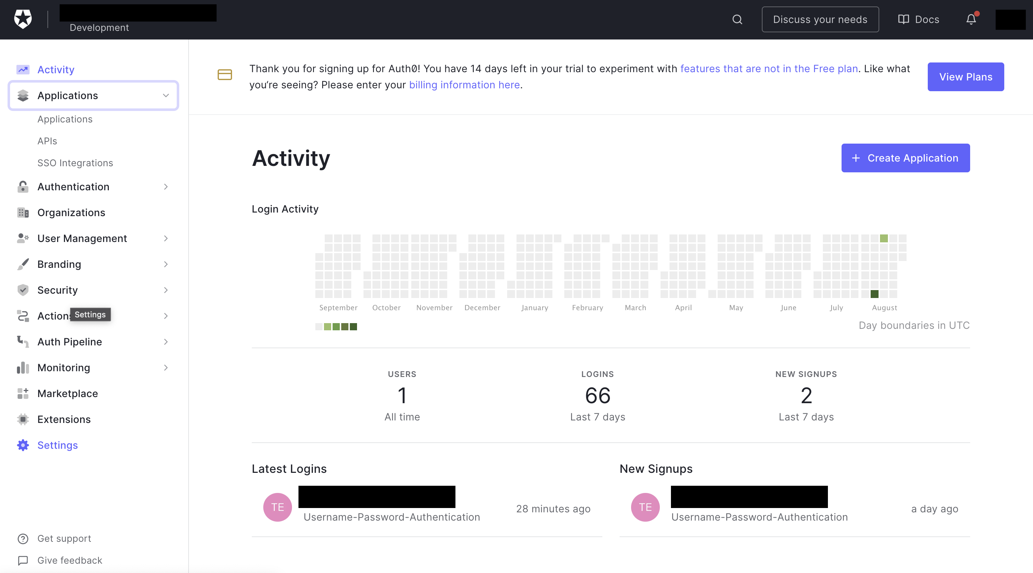Open the search magnifier icon
The width and height of the screenshot is (1033, 573).
(x=737, y=19)
